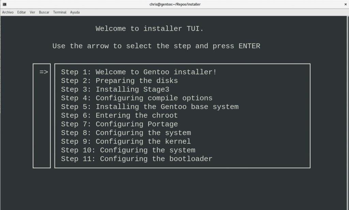This screenshot has height=210, width=349.
Task: Select Step 4: Configuring compile options
Action: [136, 98]
